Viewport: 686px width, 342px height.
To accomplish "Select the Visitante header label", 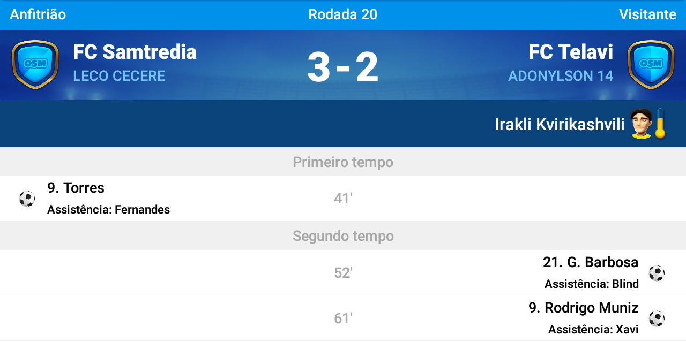I will point(647,14).
